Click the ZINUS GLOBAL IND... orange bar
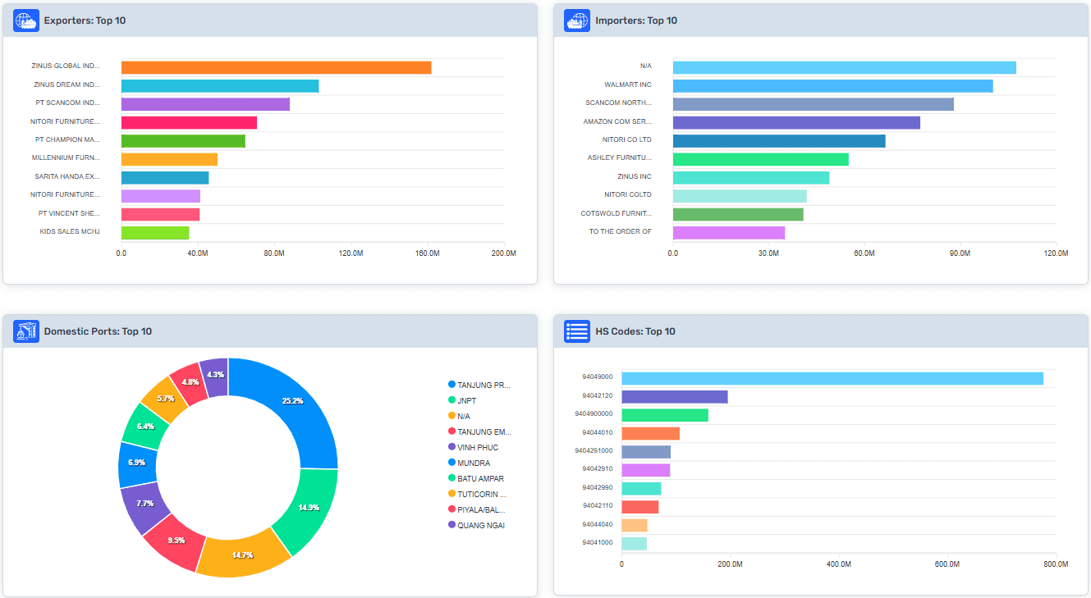1091x598 pixels. (276, 67)
